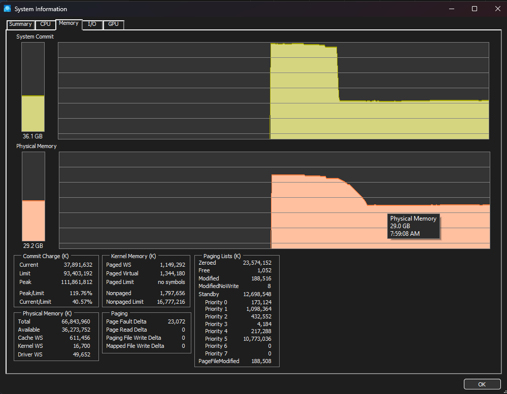The width and height of the screenshot is (507, 394).
Task: Click the Nonpaged value 1,797,656
Action: coord(173,293)
